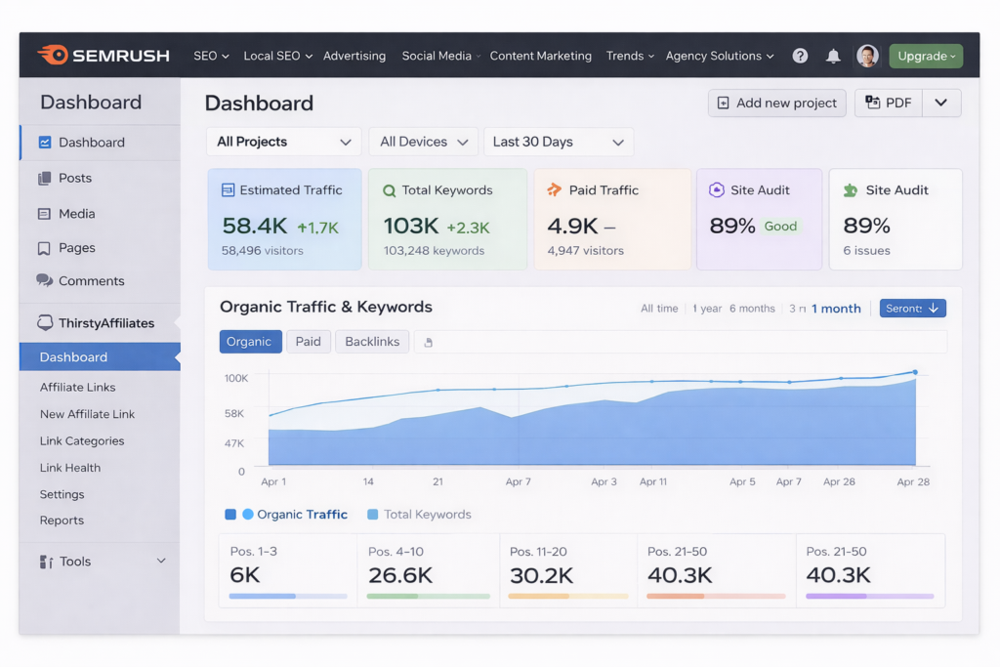Open the user profile avatar
The height and width of the screenshot is (667, 1000).
[867, 56]
